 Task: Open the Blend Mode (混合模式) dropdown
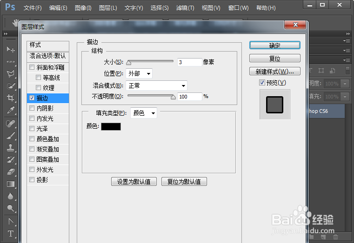coord(156,85)
